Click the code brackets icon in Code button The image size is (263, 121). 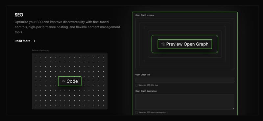point(63,81)
